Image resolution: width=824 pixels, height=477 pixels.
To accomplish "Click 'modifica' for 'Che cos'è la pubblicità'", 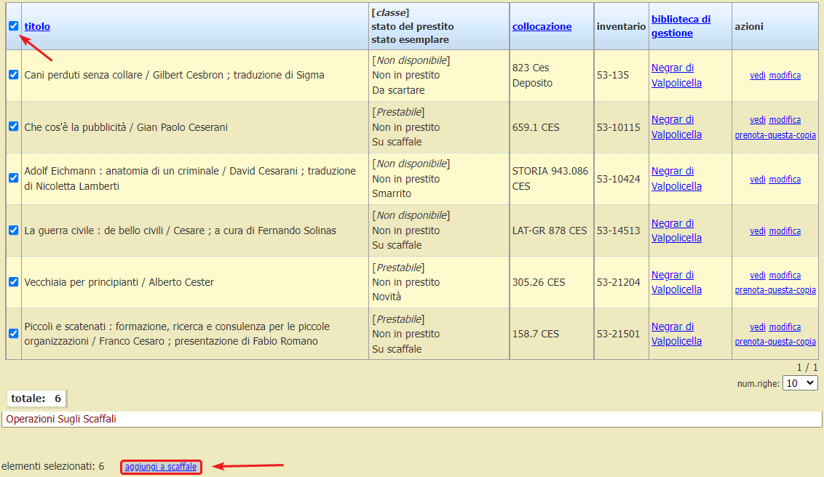I will [x=785, y=120].
